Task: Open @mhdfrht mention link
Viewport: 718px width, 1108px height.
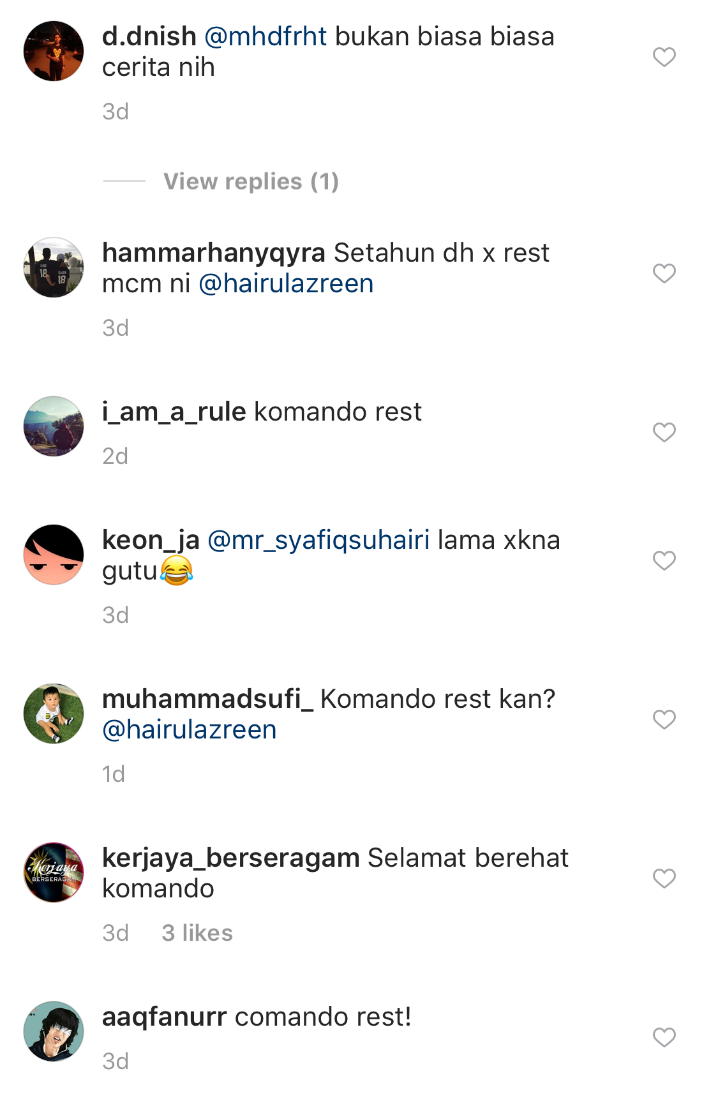Action: [x=266, y=36]
